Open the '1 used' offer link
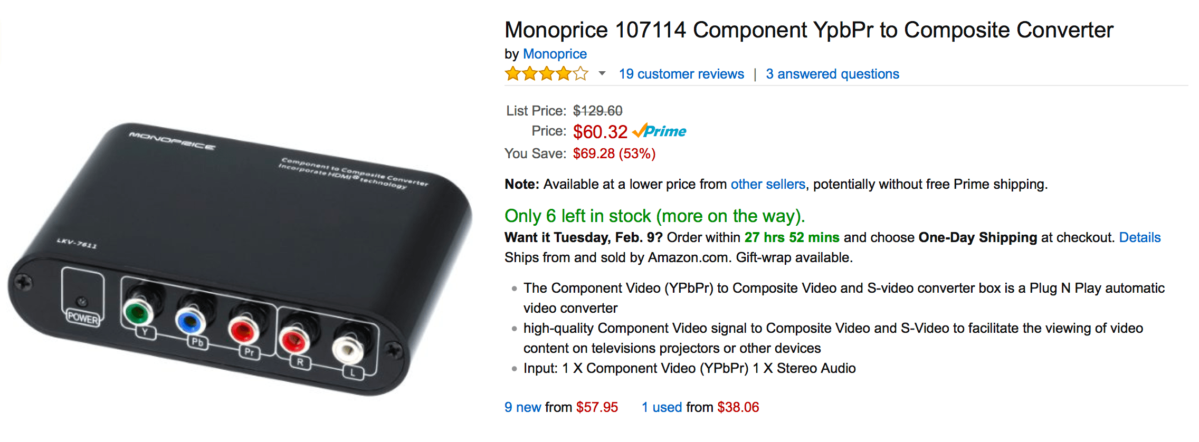Screen dimensions: 1199x442 (662, 407)
